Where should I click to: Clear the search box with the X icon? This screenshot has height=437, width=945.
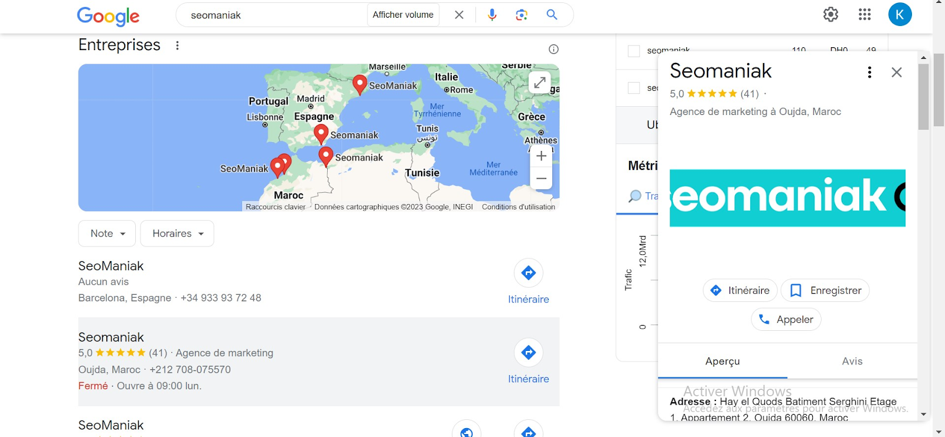pos(459,15)
